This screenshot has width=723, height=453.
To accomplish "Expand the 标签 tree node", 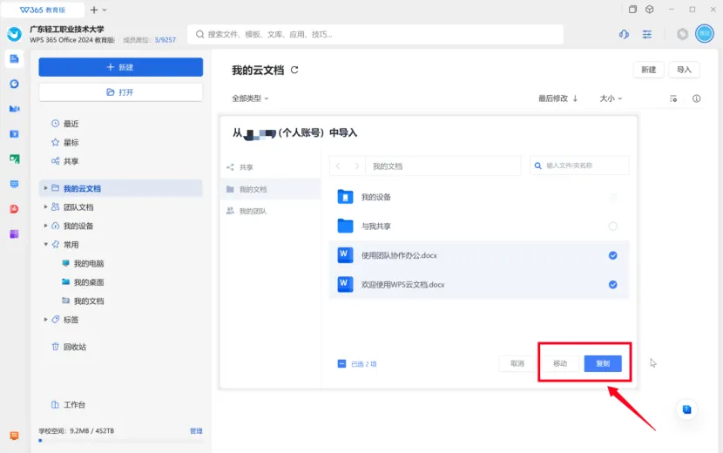I will click(45, 319).
